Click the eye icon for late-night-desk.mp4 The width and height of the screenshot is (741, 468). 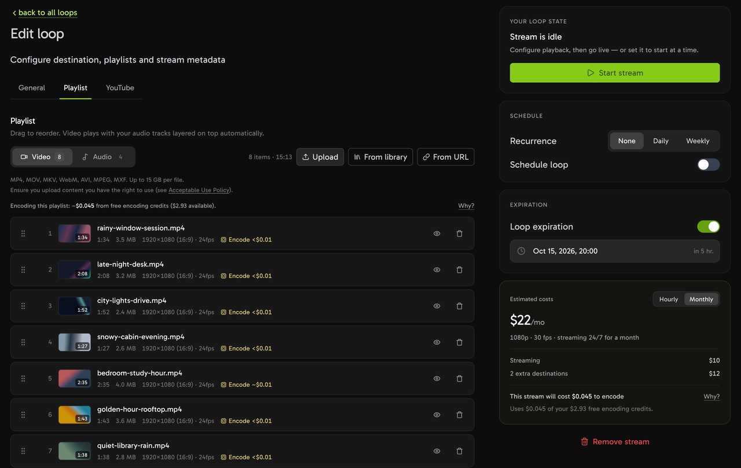(437, 270)
